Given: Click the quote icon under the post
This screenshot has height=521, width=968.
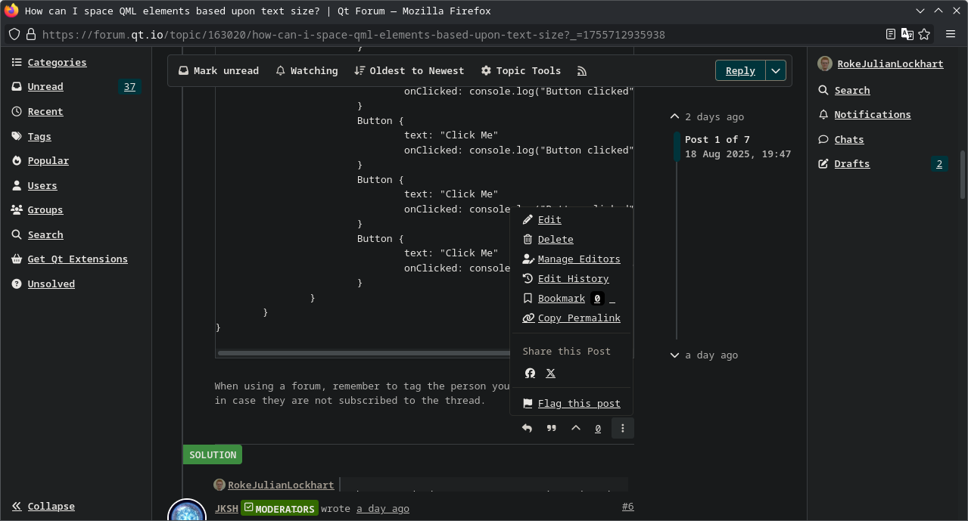Looking at the screenshot, I should [x=552, y=428].
